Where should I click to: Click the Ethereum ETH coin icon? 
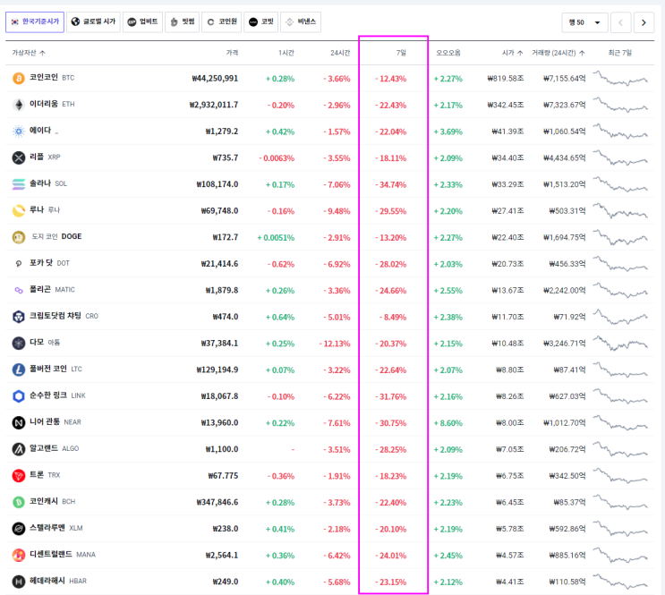[x=18, y=105]
